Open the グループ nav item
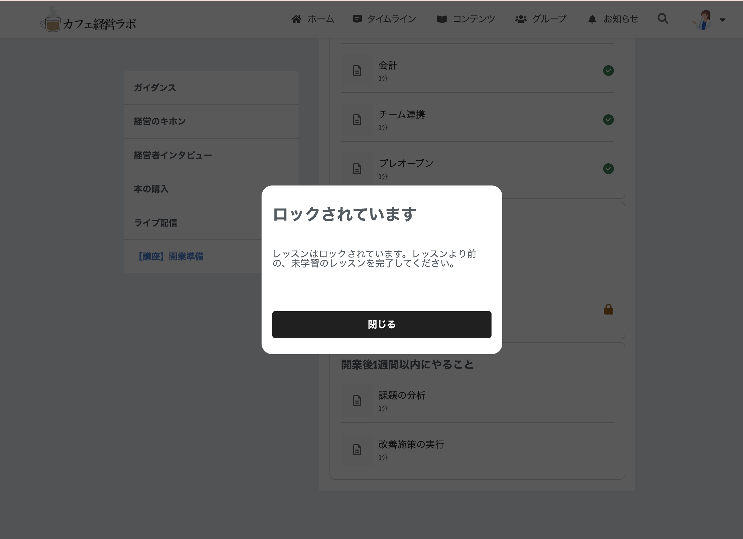 541,19
